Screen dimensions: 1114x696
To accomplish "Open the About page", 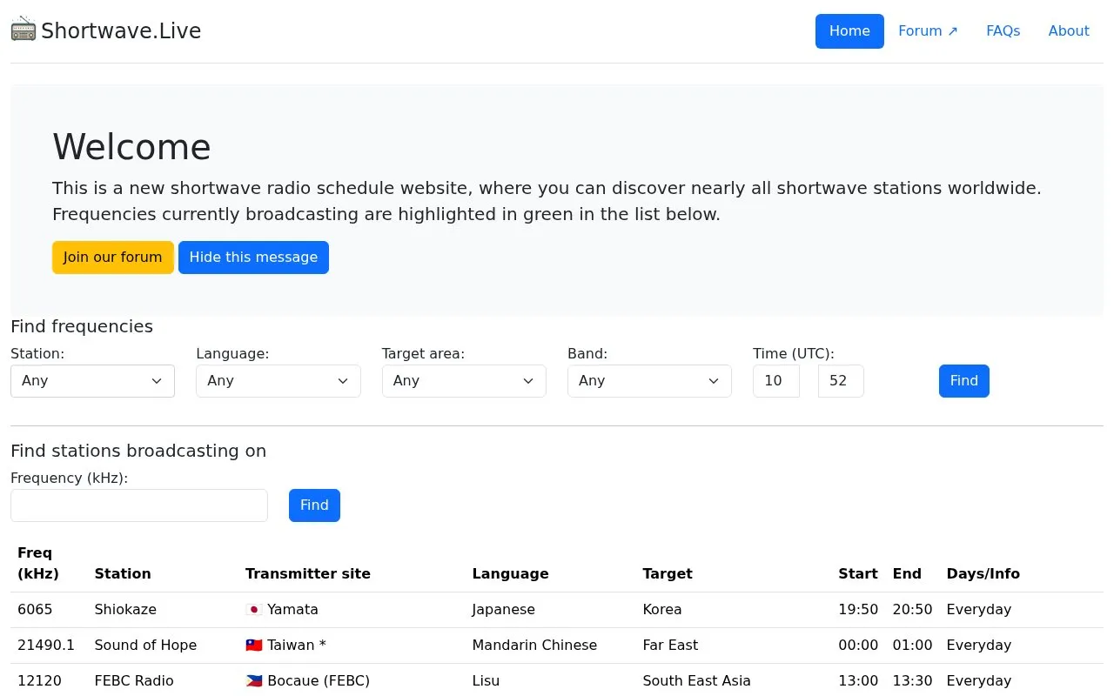I will pos(1069,31).
